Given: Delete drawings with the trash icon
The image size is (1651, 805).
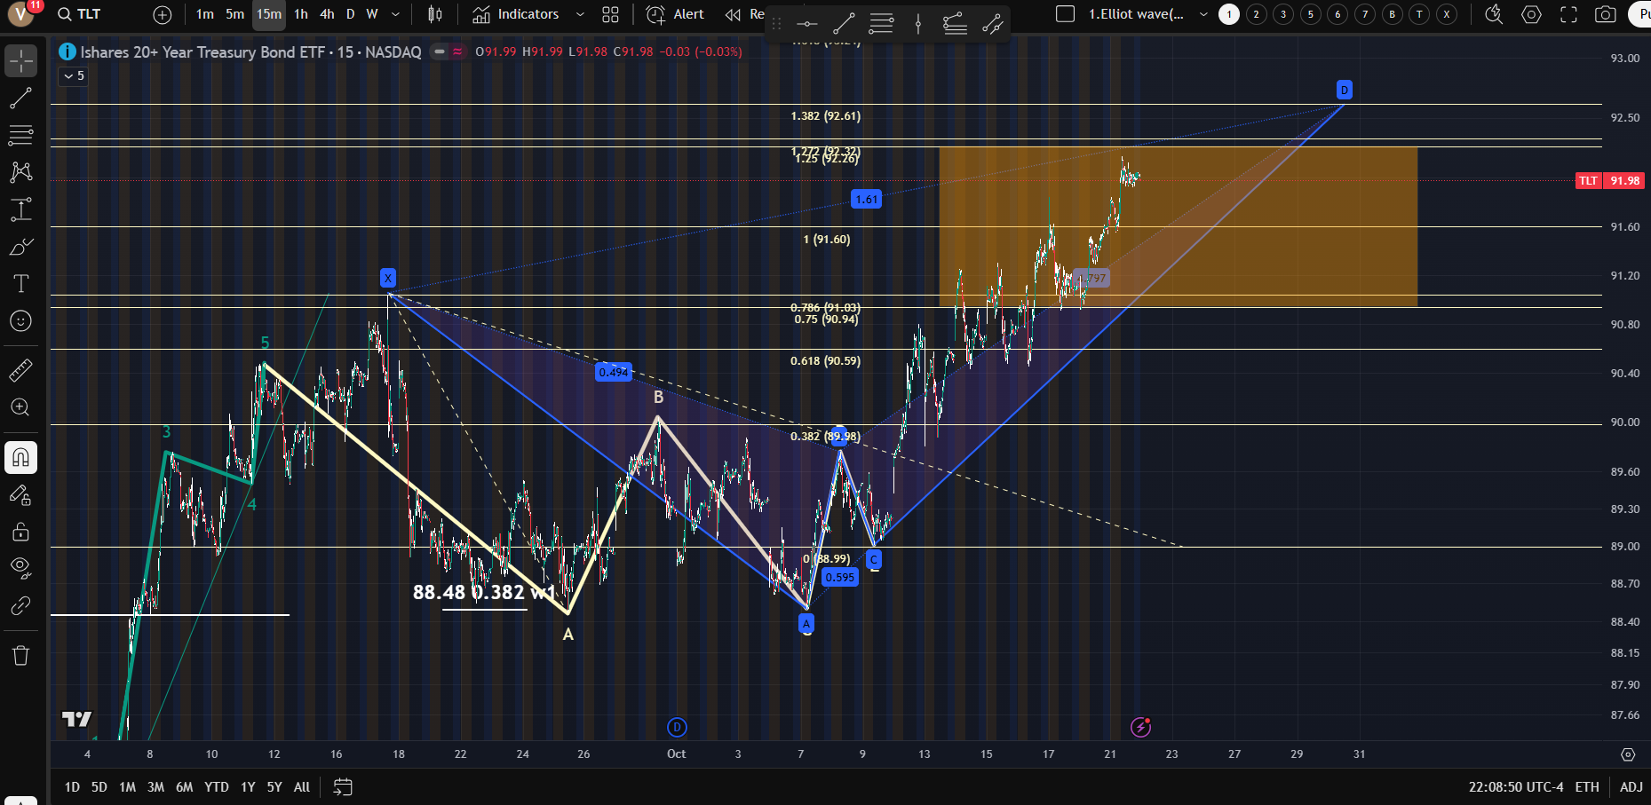Looking at the screenshot, I should 20,656.
